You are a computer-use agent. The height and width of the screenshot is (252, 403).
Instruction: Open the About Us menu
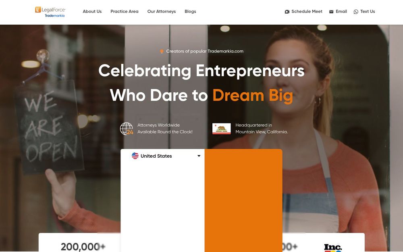(92, 12)
